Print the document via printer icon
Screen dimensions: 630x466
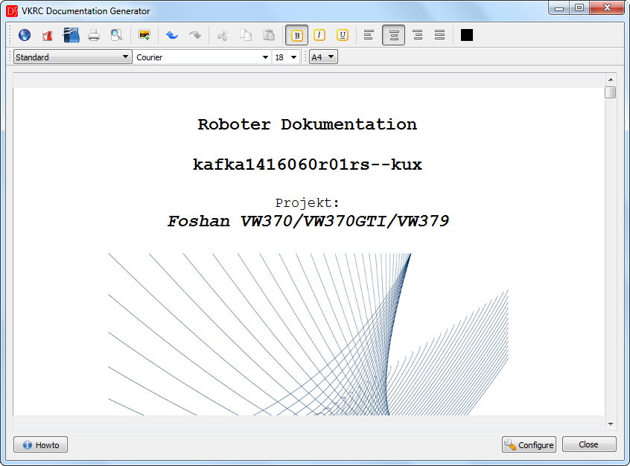click(x=94, y=35)
